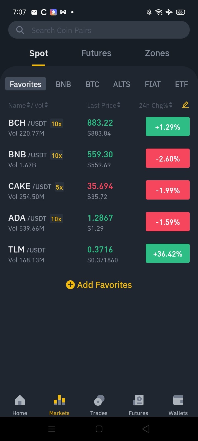Open the Futures icon in bottom navigation
198x441 pixels.
point(138,400)
